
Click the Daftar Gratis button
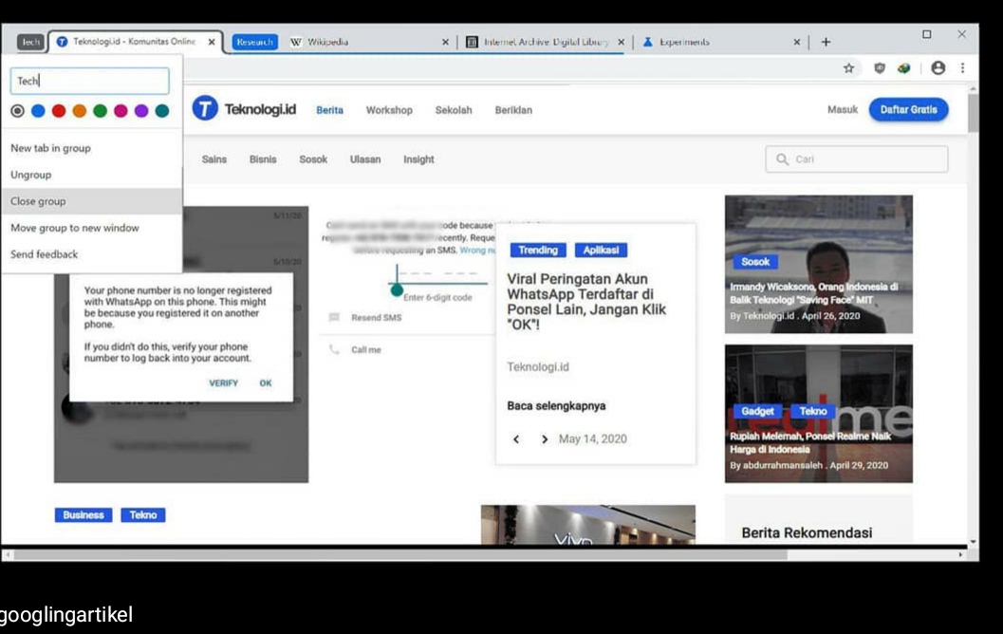[908, 109]
